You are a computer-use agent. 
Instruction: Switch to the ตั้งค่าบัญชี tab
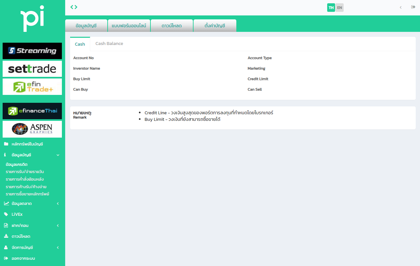(215, 25)
